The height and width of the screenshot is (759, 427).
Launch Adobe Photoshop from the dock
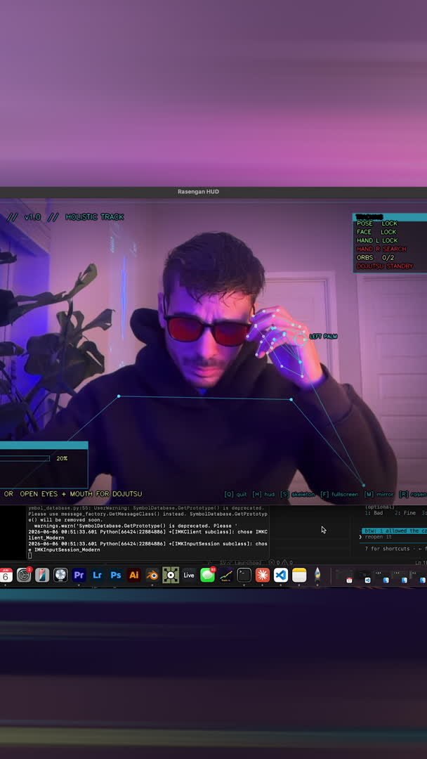pyautogui.click(x=116, y=575)
